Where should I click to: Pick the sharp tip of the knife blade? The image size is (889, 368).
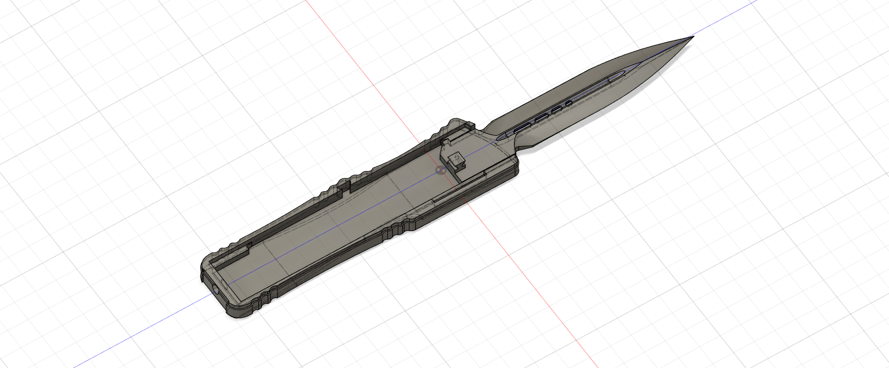[x=692, y=38]
